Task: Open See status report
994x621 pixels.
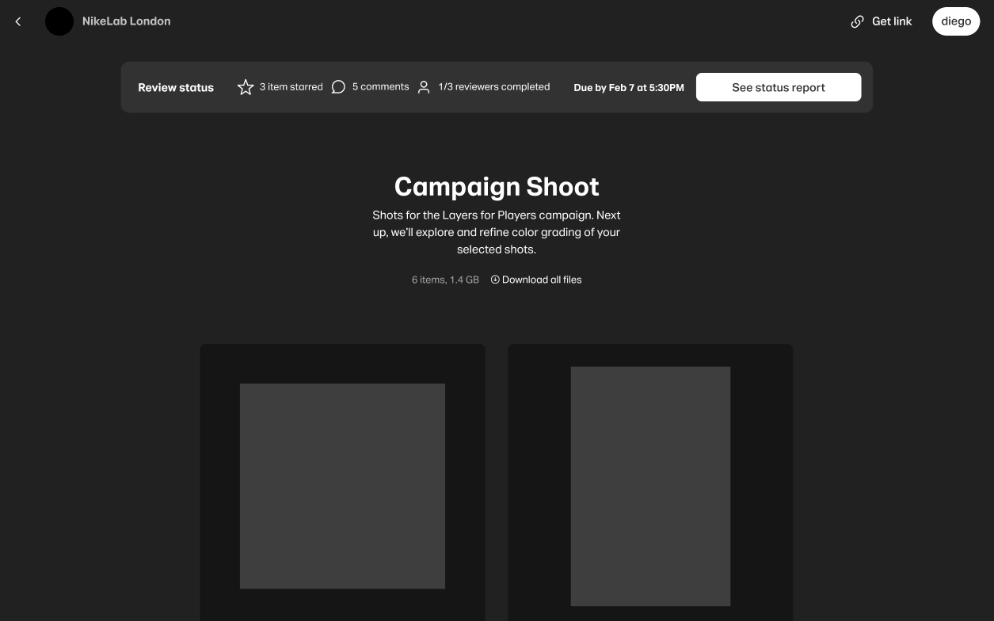Action: (x=779, y=87)
